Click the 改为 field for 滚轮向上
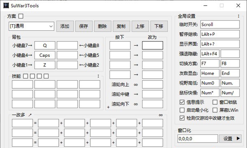This screenshot has width=247, height=148. (152, 84)
